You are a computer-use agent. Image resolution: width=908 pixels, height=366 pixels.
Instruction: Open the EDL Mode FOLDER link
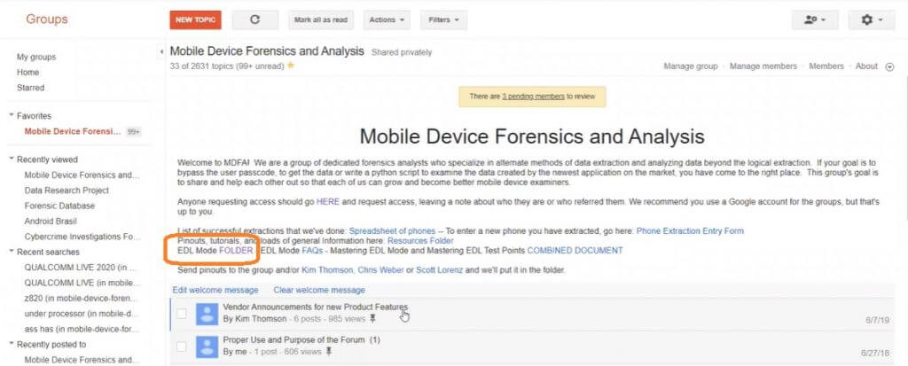pos(236,251)
